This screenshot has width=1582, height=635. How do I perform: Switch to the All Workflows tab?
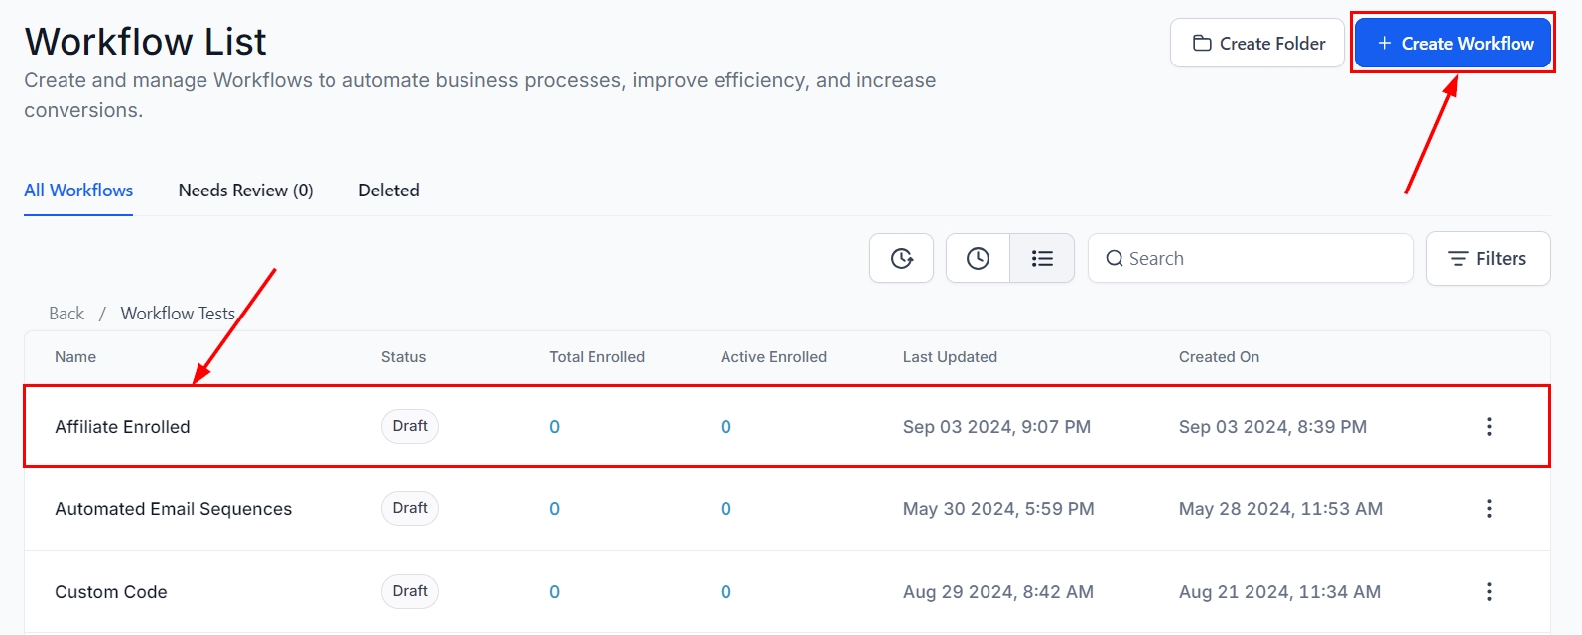click(x=78, y=190)
